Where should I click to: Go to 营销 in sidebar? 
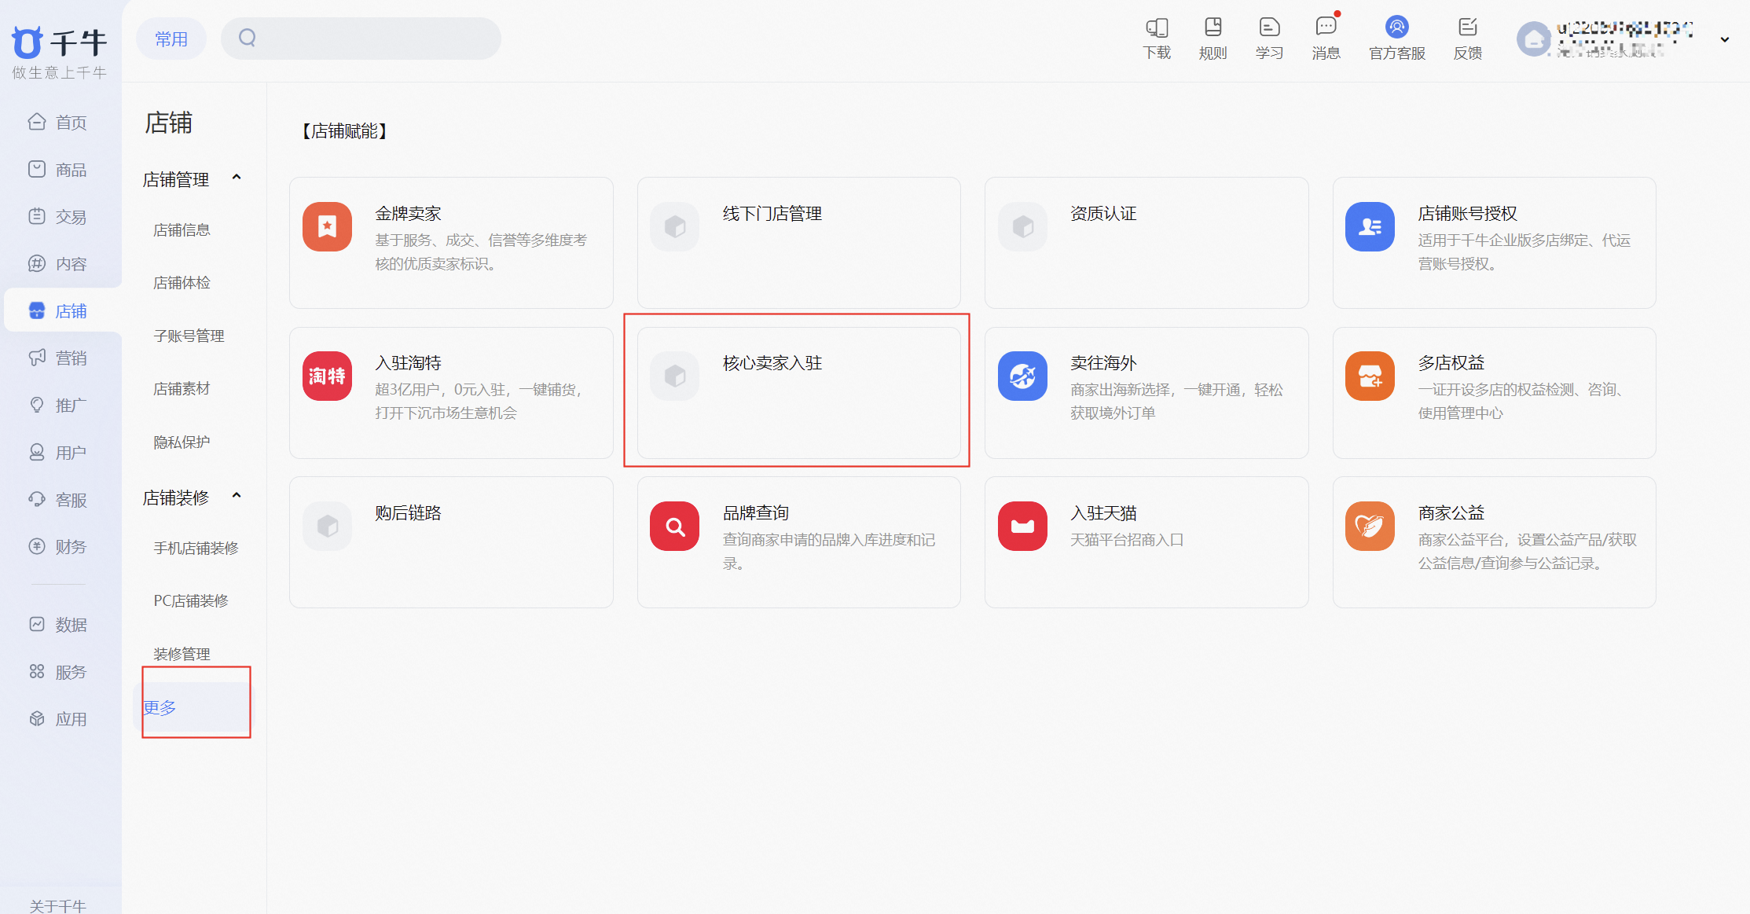(59, 358)
